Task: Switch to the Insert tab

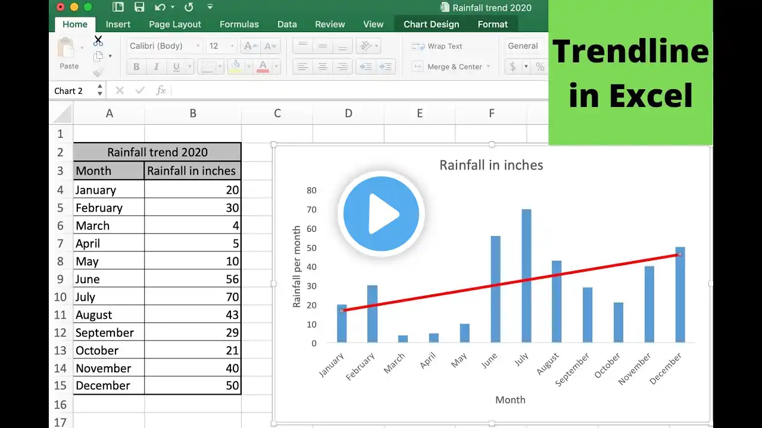Action: coord(118,24)
